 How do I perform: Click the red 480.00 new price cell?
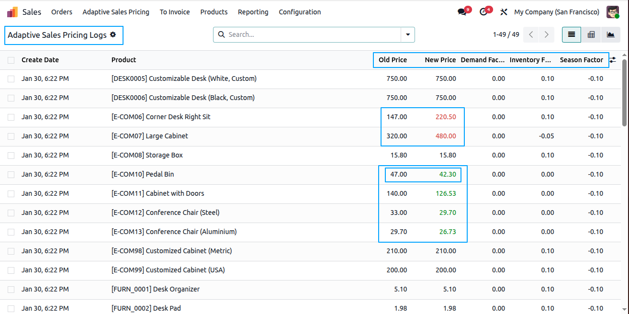446,136
